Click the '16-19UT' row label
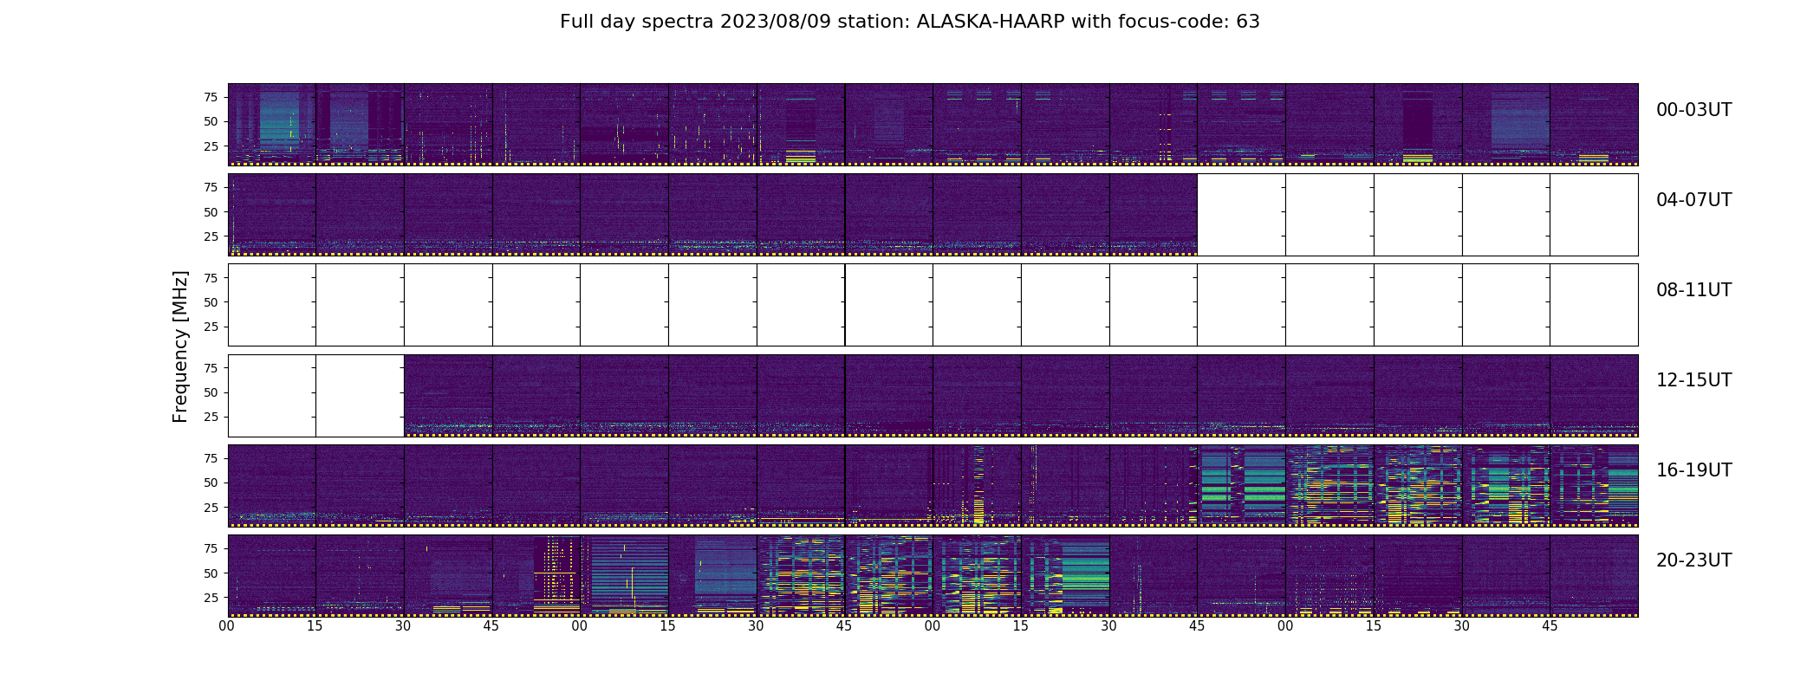This screenshot has height=693, width=1820. 1693,470
